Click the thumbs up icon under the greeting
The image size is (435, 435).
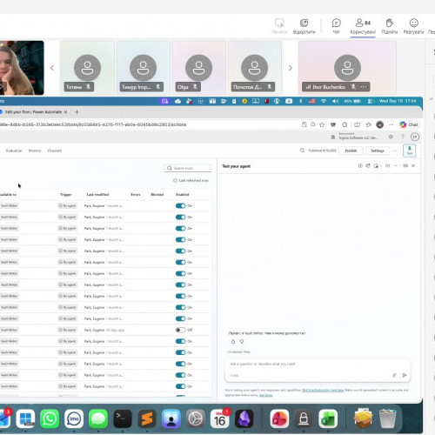pos(233,342)
